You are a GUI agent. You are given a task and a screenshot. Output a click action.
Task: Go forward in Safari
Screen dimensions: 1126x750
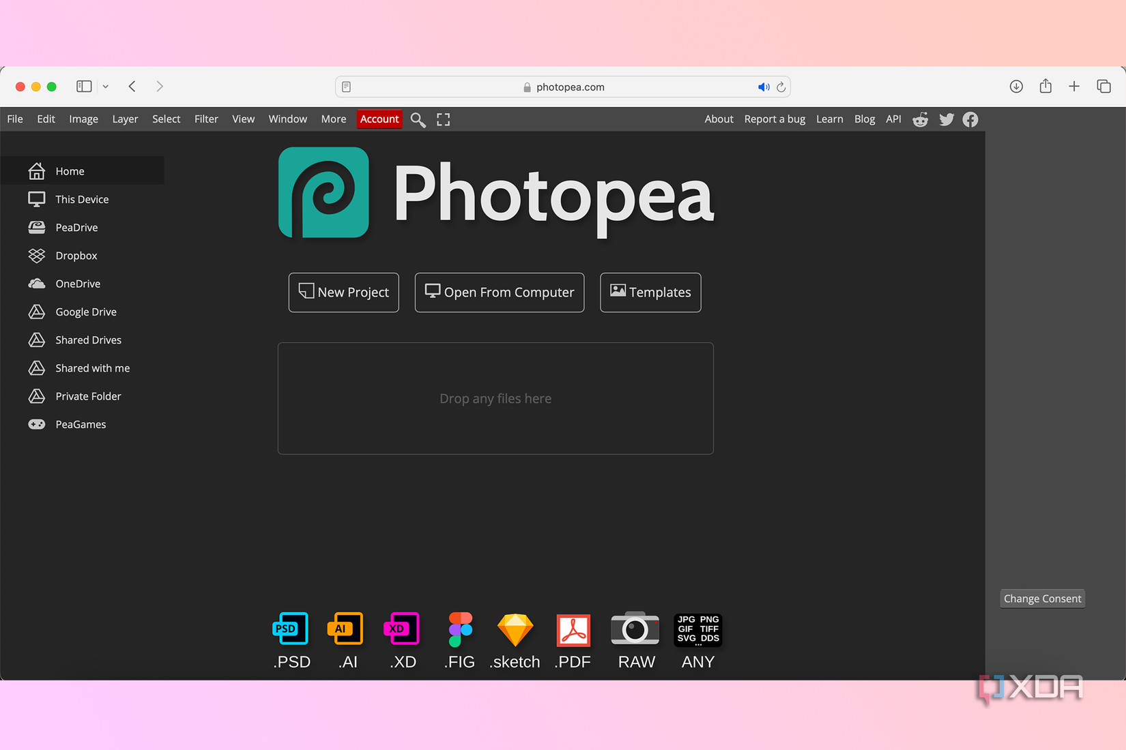(x=159, y=87)
